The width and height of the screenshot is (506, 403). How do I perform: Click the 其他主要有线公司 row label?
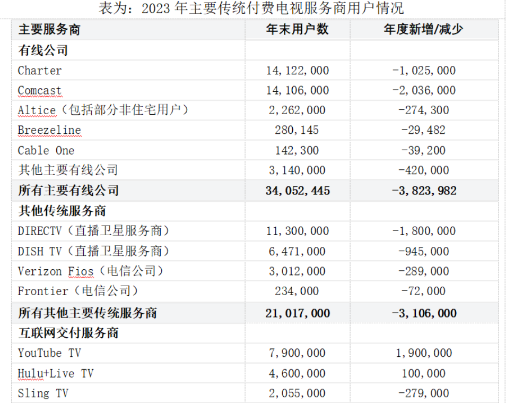click(68, 170)
